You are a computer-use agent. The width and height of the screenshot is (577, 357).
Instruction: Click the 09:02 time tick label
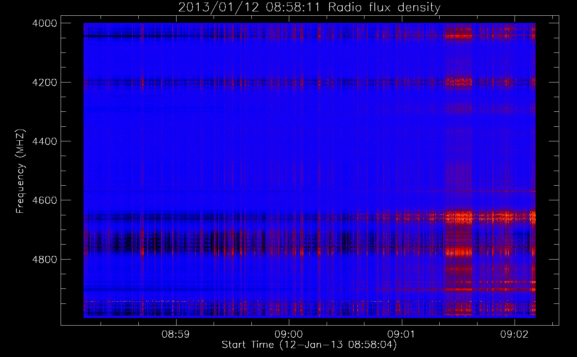(x=514, y=335)
